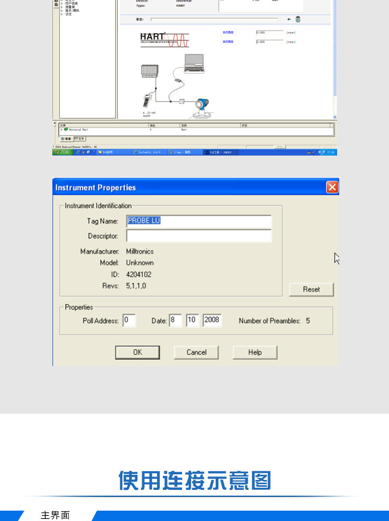Click the scroll down arrow of the main pane
This screenshot has height=521, width=389.
(x=335, y=117)
